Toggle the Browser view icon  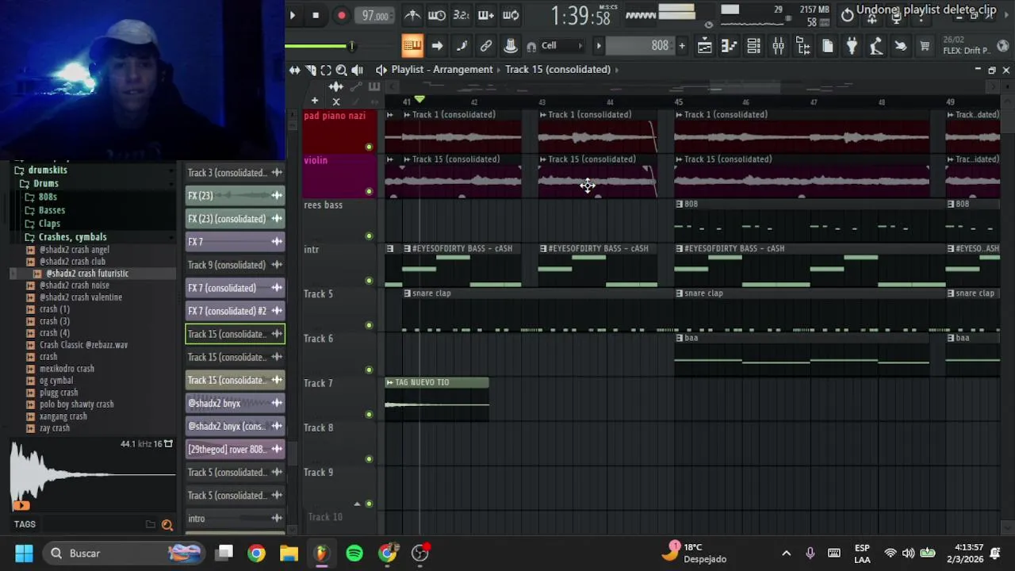click(x=802, y=46)
